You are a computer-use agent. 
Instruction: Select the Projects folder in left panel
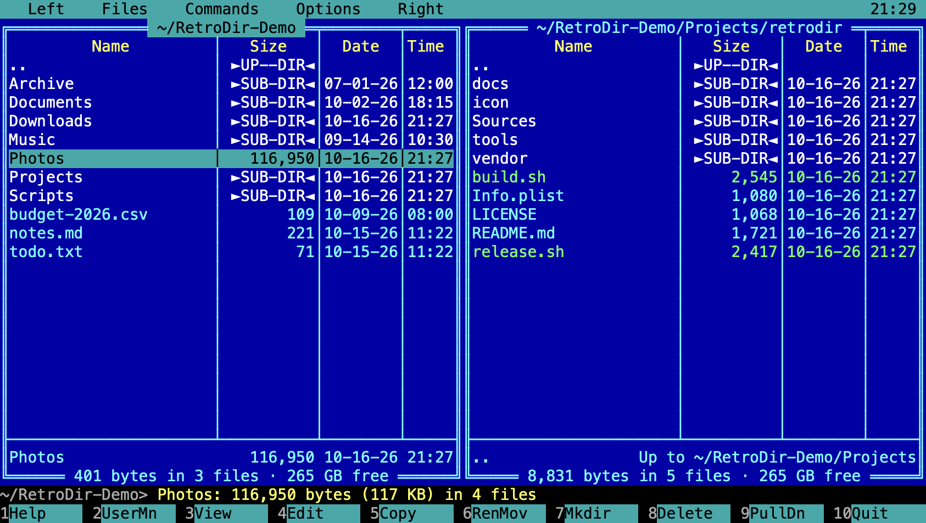pos(231,177)
